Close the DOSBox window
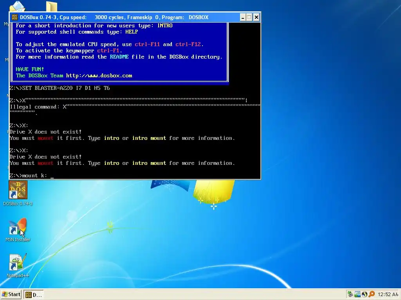The height and width of the screenshot is (300, 401). (256, 17)
